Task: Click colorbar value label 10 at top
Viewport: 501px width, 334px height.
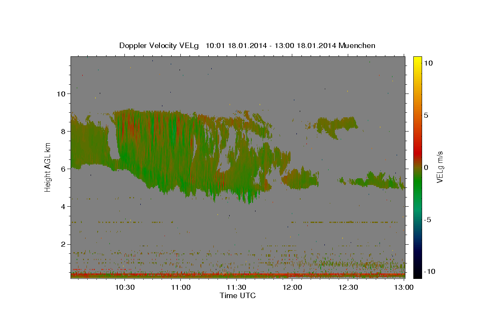Action: tap(428, 63)
